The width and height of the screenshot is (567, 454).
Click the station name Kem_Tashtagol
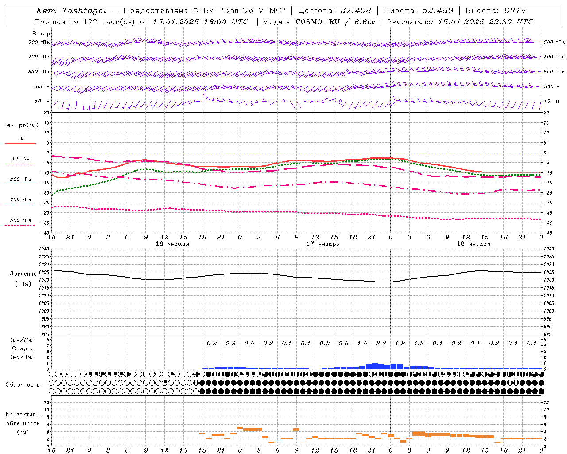click(x=71, y=11)
